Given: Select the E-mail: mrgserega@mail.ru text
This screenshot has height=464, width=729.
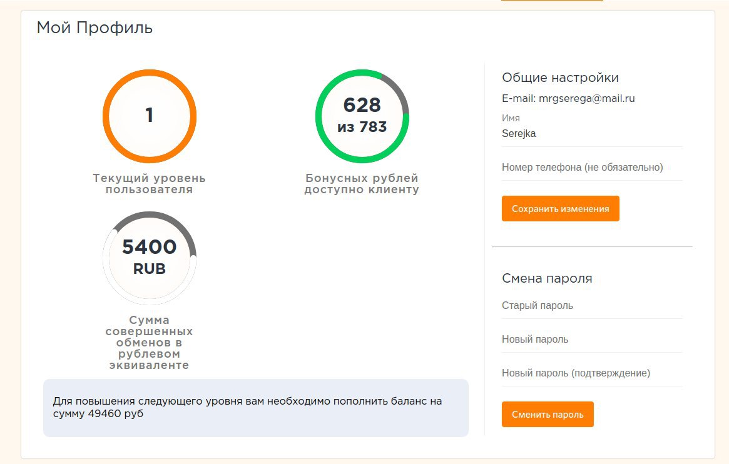Looking at the screenshot, I should tap(568, 98).
